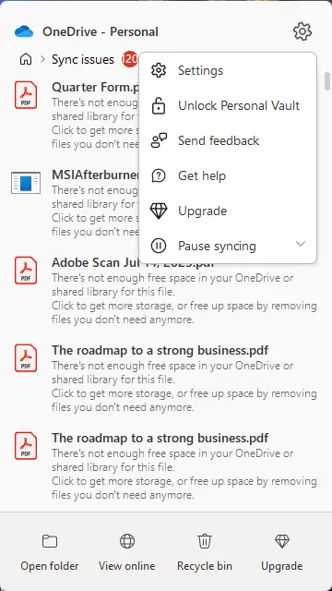The height and width of the screenshot is (591, 332).
Task: Click the MSIAfterburner file thumbnail icon
Action: click(x=26, y=183)
